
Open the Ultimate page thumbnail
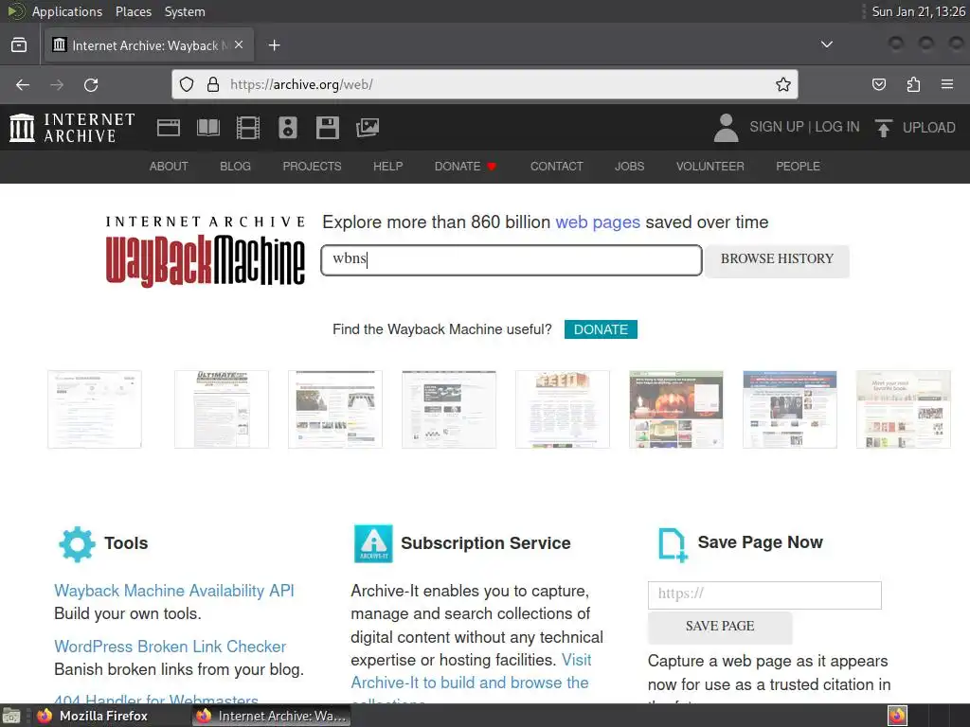click(x=222, y=409)
